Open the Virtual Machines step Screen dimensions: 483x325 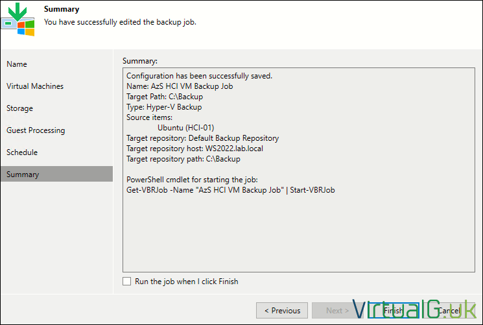point(35,86)
